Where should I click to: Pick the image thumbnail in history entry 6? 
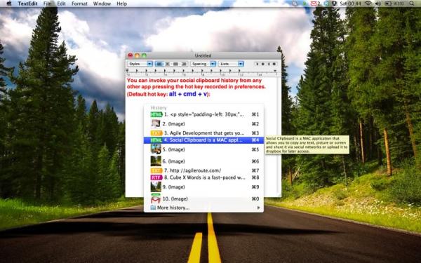156,161
